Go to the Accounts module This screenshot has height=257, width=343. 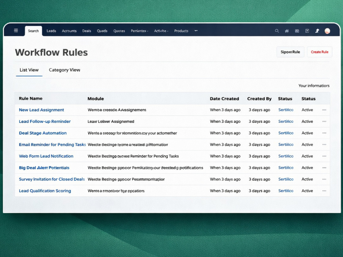(69, 31)
